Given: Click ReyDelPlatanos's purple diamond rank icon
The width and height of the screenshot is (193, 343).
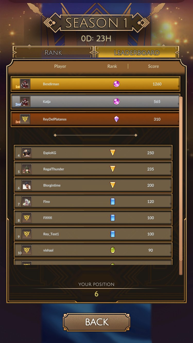Looking at the screenshot, I should pyautogui.click(x=117, y=119).
